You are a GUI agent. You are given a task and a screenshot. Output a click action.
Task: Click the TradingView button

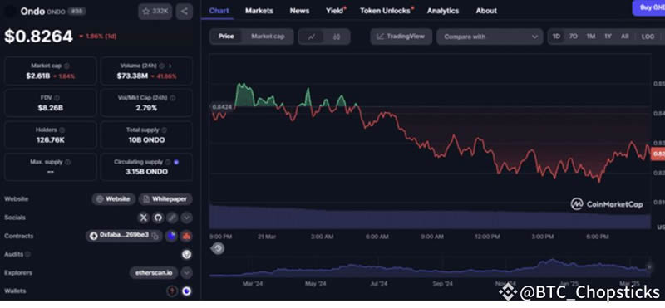click(401, 37)
